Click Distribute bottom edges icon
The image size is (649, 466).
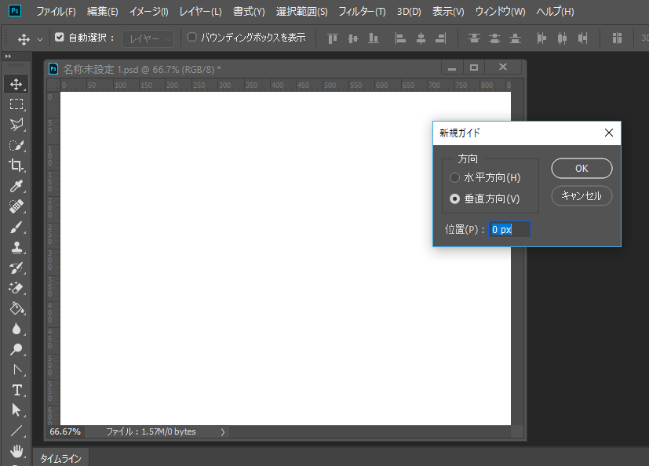515,38
